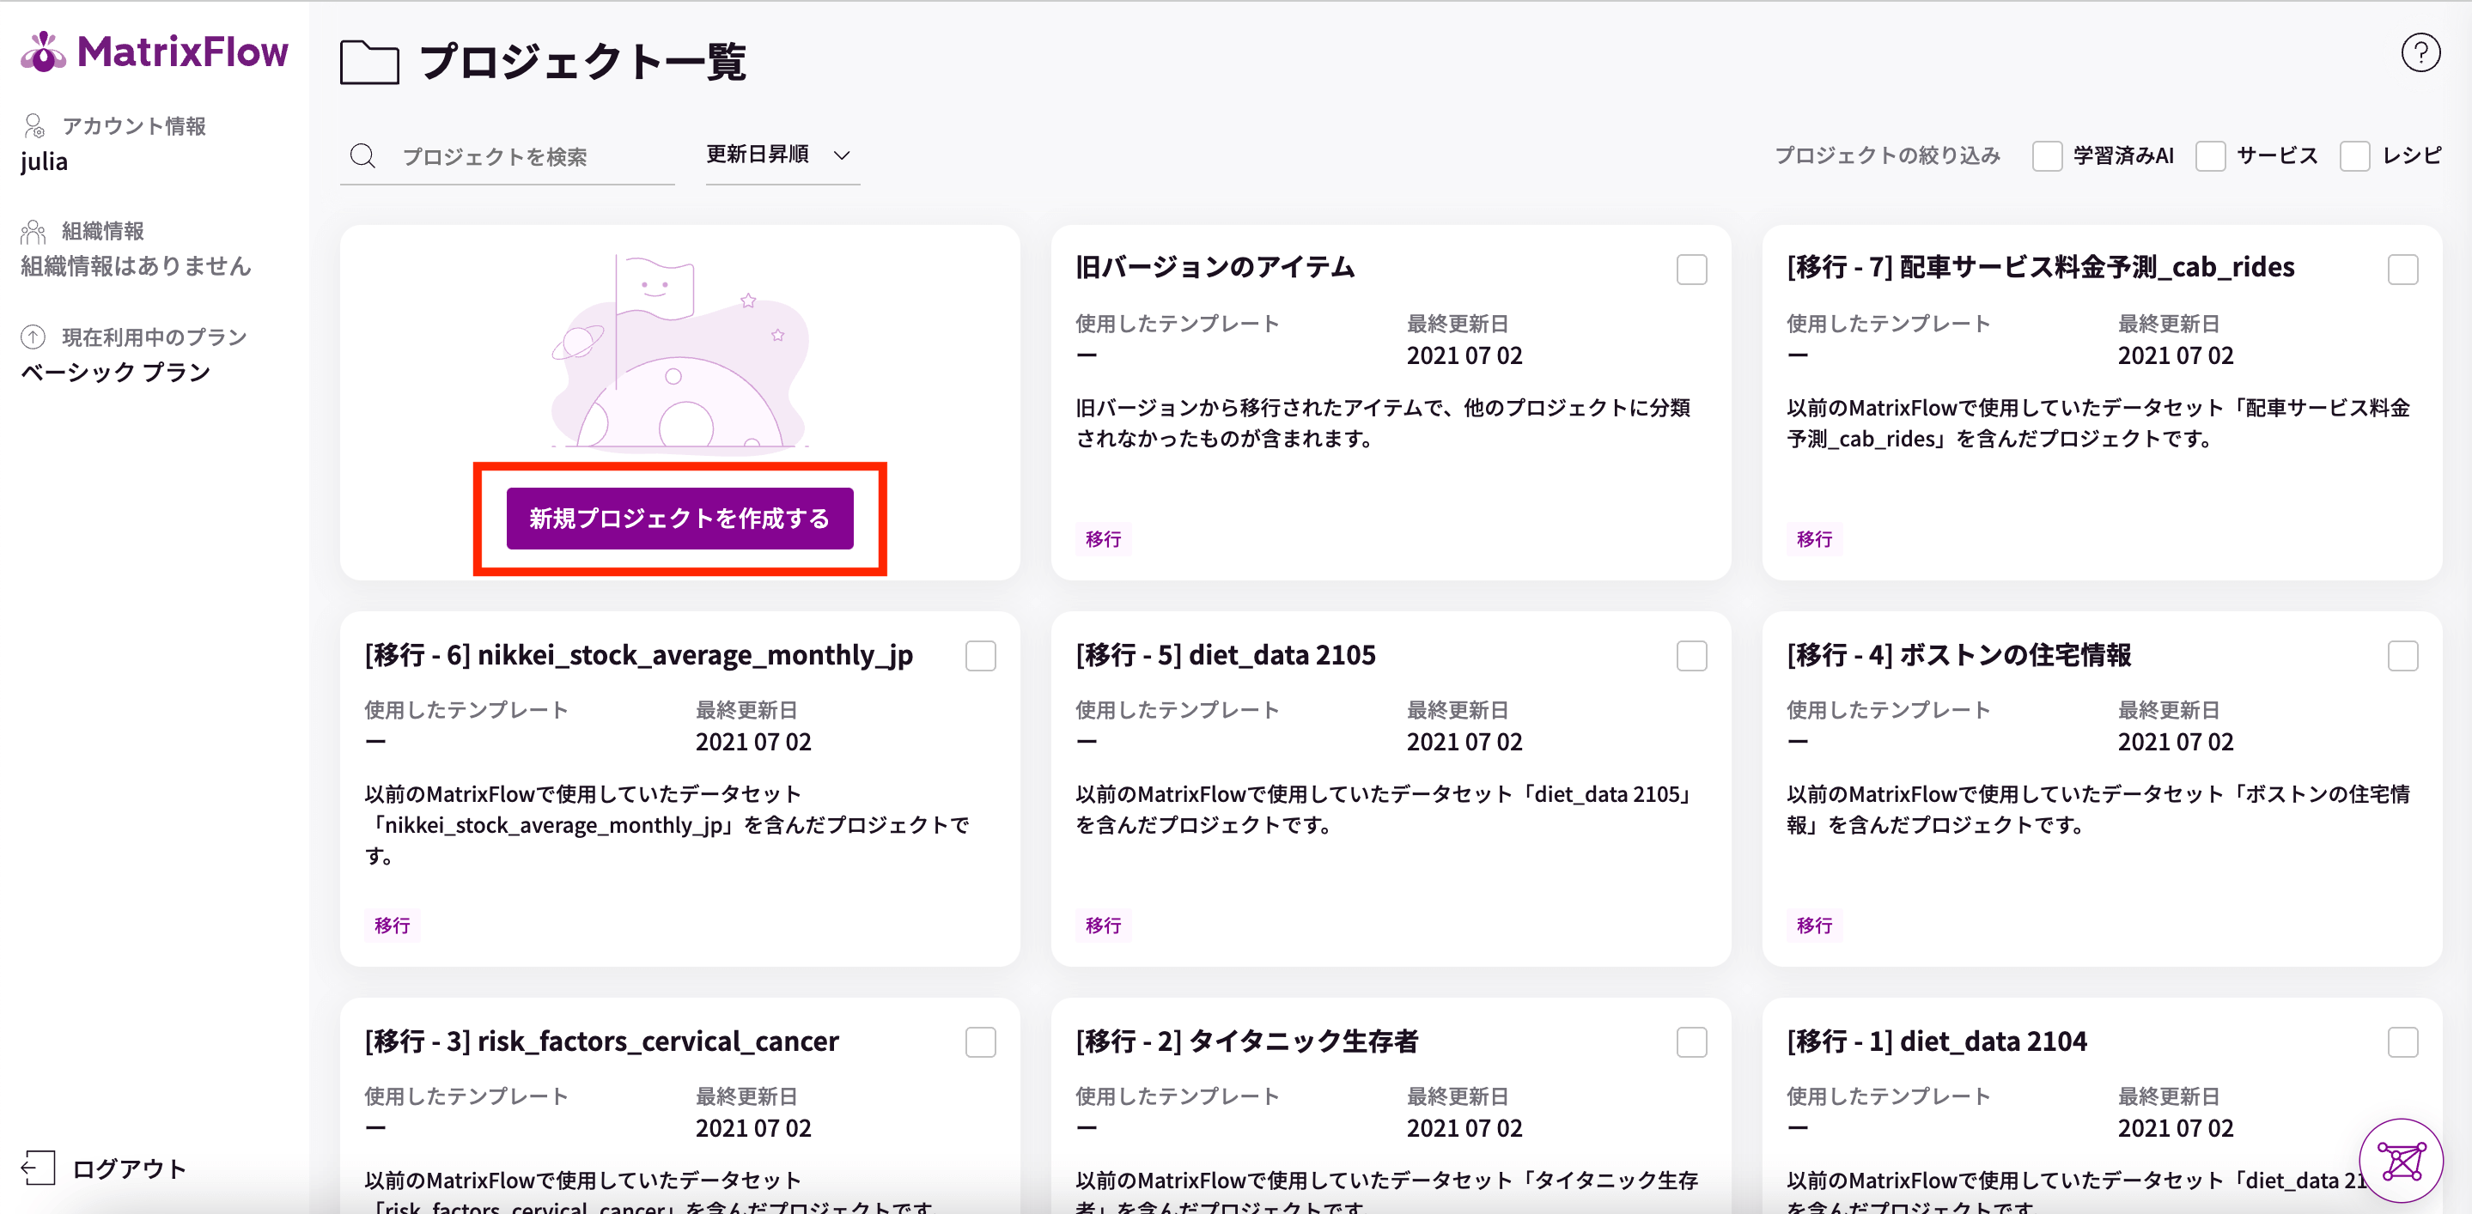Click the logout door icon
This screenshot has height=1214, width=2472.
coord(39,1167)
